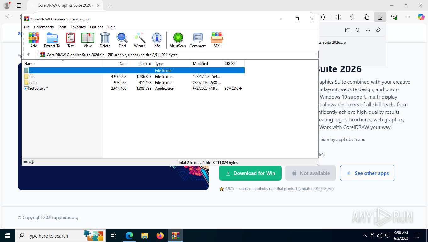The height and width of the screenshot is (242, 428).
Task: Open the File menu
Action: click(x=27, y=27)
